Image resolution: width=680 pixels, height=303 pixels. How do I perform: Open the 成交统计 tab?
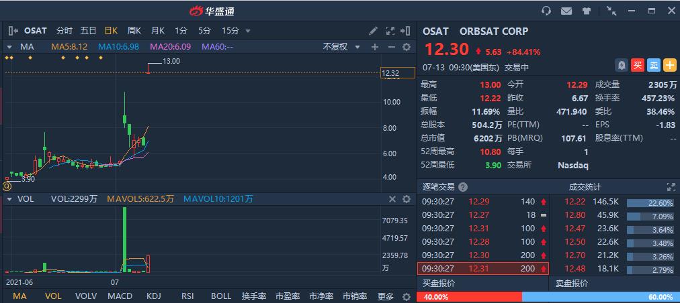(x=585, y=187)
